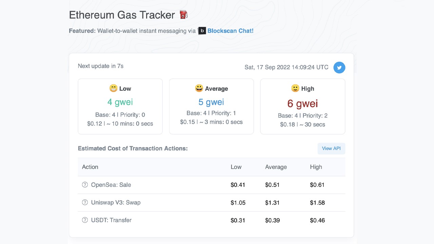Click Uniswap average cost $1.31
This screenshot has height=244, width=434.
click(272, 203)
